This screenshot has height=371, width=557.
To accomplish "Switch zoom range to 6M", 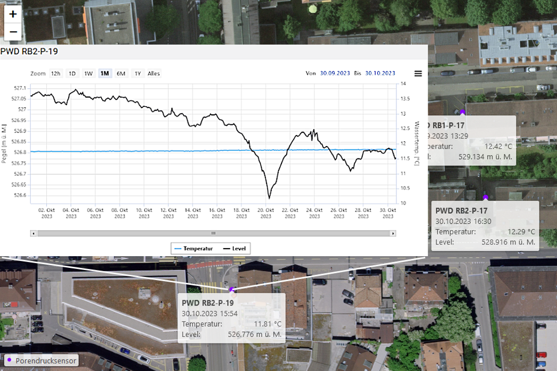I will (x=121, y=73).
